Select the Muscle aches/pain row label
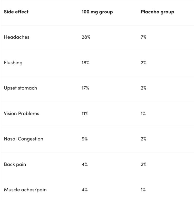The width and height of the screenshot is (194, 200). tap(25, 190)
